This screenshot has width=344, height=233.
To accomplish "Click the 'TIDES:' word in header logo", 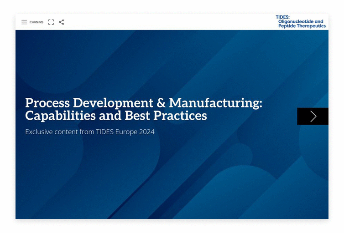I will click(x=282, y=17).
